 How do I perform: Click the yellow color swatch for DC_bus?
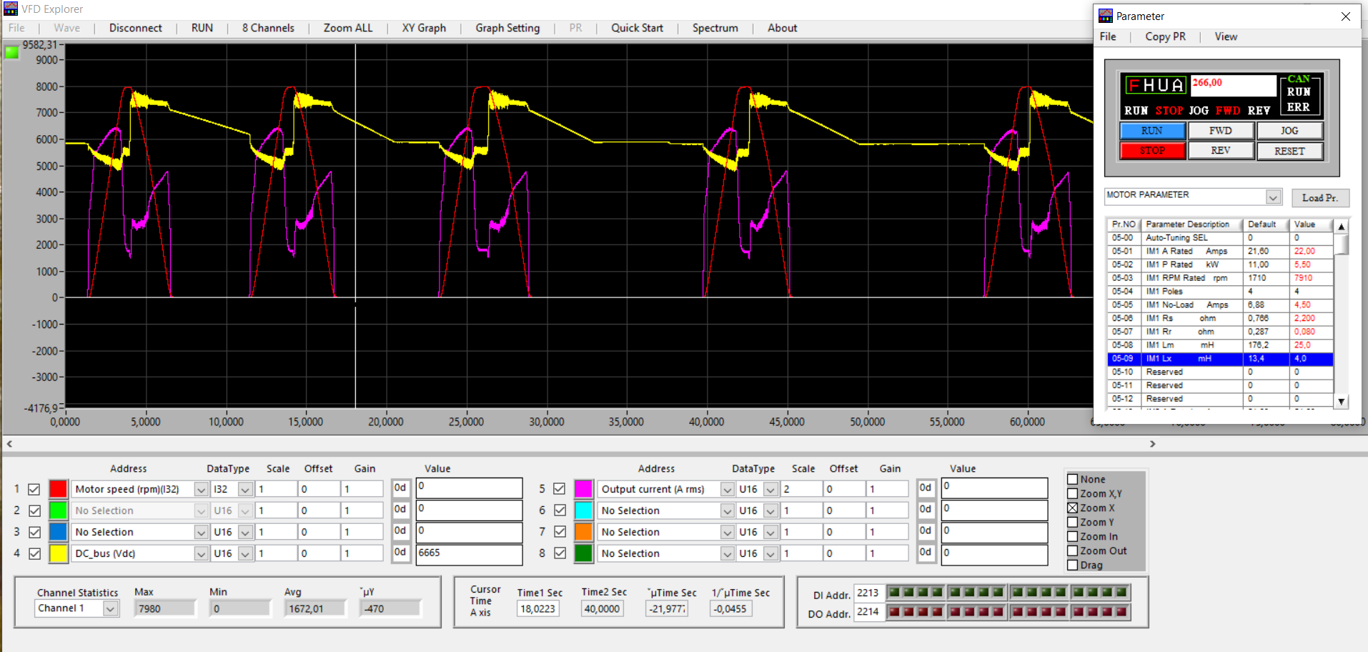(59, 554)
